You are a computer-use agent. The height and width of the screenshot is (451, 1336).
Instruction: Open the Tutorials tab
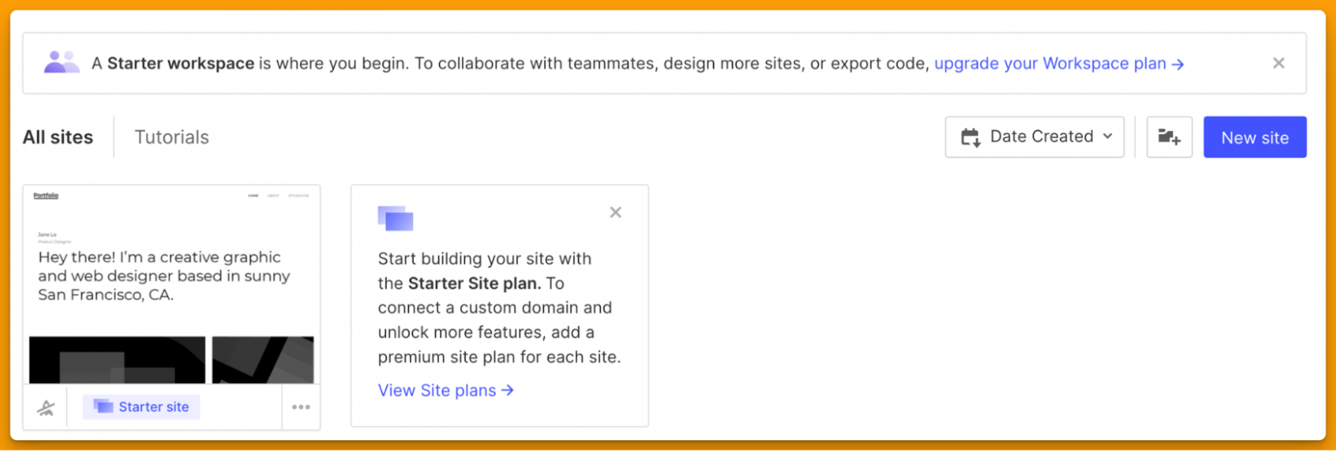click(x=172, y=137)
